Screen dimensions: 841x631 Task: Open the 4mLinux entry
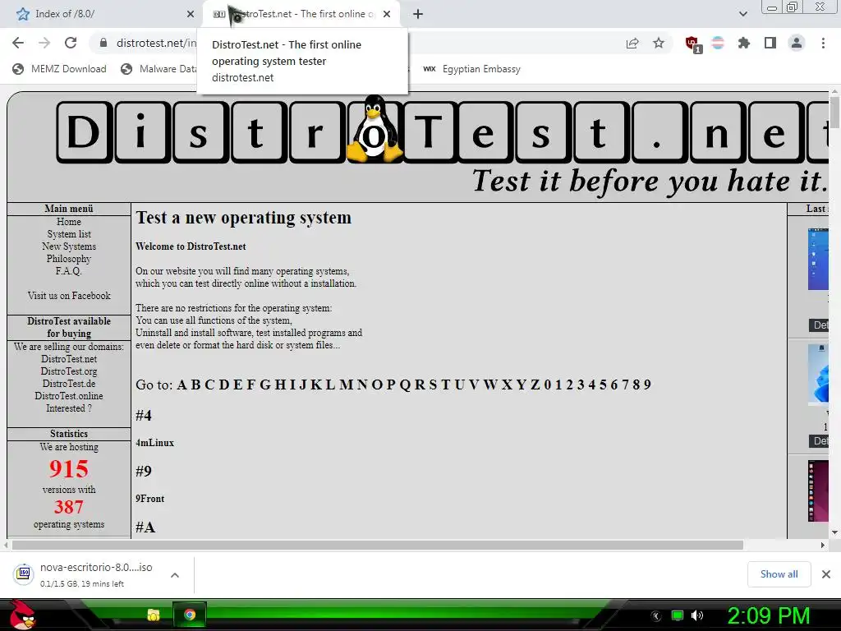click(154, 443)
